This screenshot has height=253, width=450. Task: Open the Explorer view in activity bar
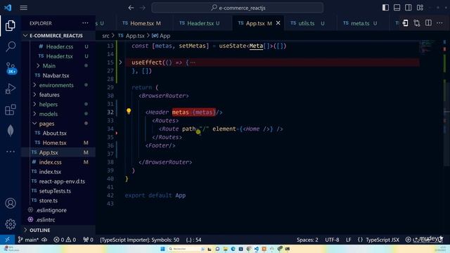pos(11,26)
